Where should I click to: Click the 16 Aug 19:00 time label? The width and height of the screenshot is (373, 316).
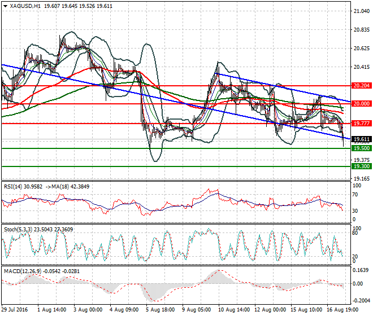(x=342, y=310)
